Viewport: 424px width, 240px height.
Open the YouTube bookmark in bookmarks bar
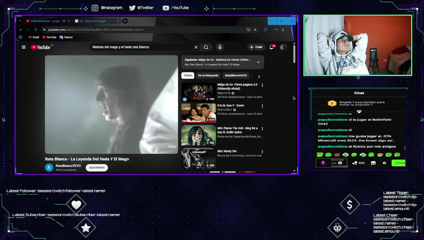[49, 37]
